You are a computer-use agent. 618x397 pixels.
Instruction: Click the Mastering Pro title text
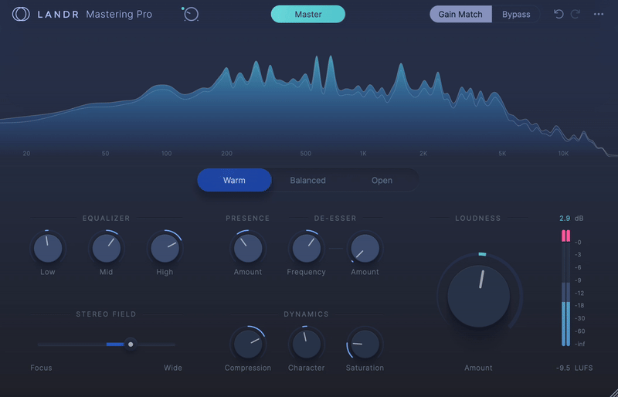pos(119,14)
